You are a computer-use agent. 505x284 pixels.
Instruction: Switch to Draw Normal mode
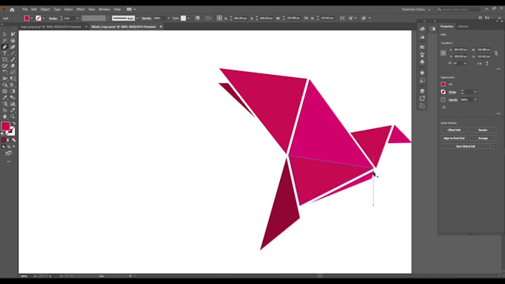tap(3, 147)
